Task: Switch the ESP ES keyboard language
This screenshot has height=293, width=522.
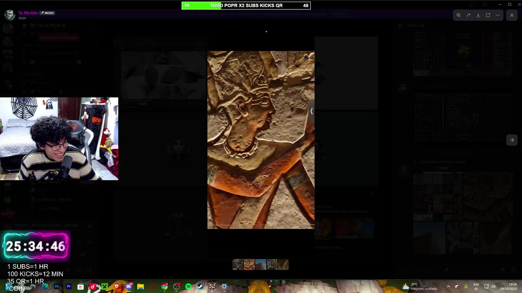Action: coord(476,287)
